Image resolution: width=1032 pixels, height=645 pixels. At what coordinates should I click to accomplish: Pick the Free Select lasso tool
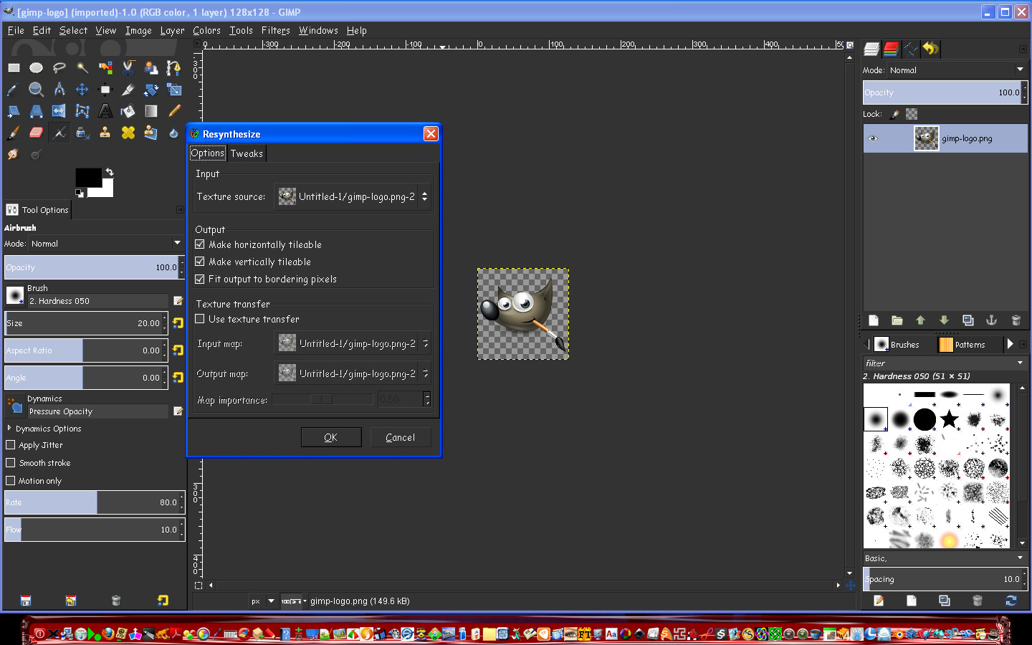click(59, 68)
